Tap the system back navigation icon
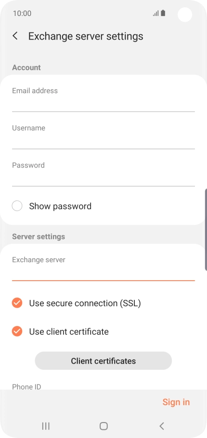 tap(162, 426)
